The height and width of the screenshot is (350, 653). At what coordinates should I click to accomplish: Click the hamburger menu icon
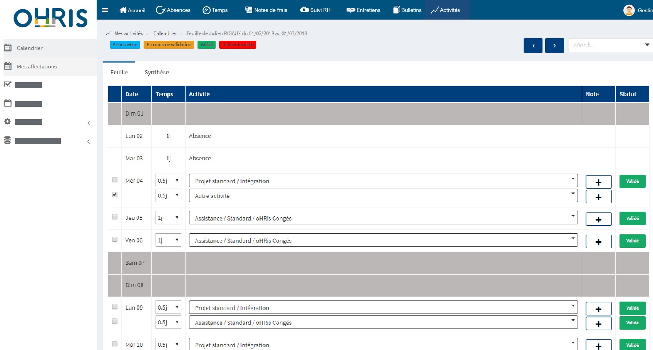click(105, 10)
